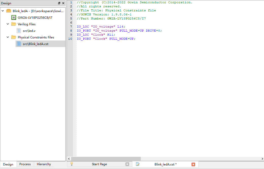Click the horizontal scrollbar thumb in the editor
The width and height of the screenshot is (264, 169).
(106, 159)
